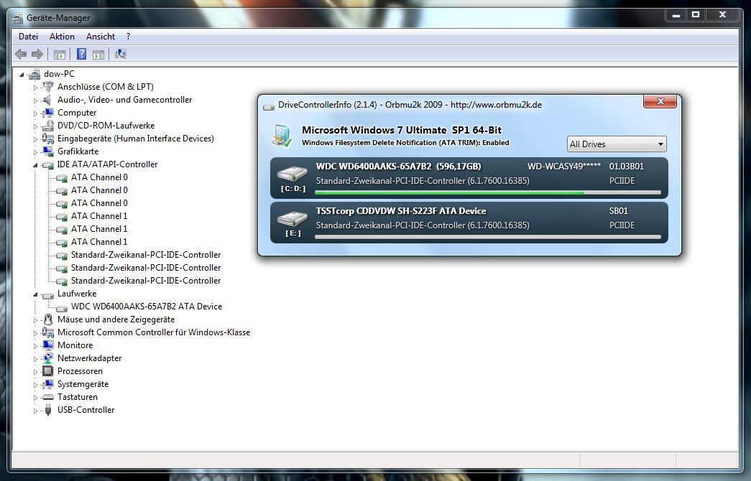The image size is (751, 481).
Task: Open the ? help menu
Action: click(129, 37)
